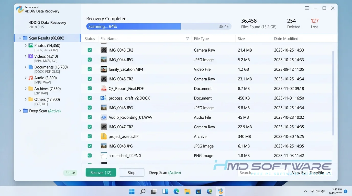Click the 127 Lost counter
Viewport: 352px width, 196px height.
click(315, 23)
